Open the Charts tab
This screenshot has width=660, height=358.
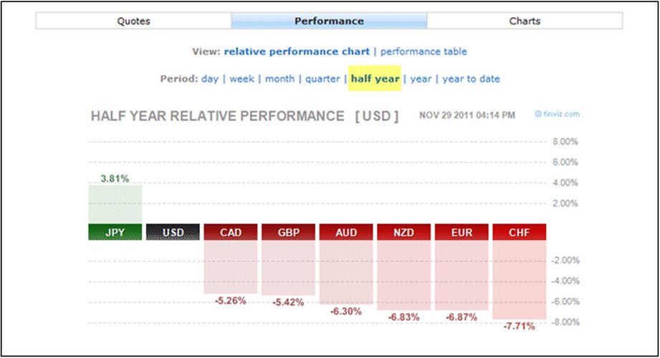click(x=525, y=21)
